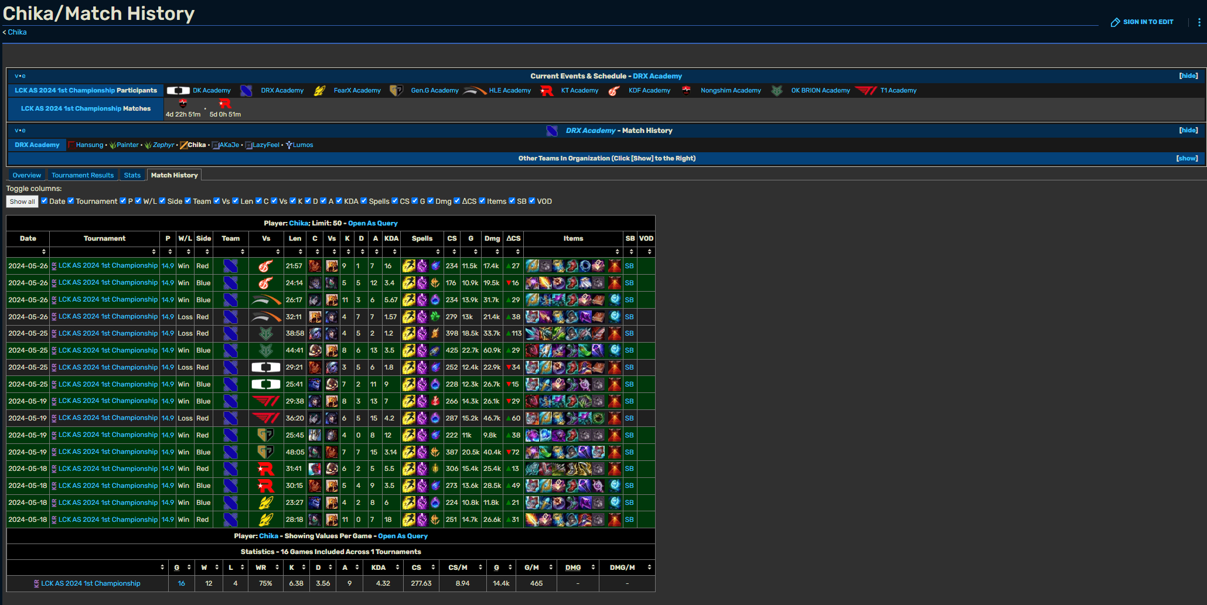Click the Show all columns button
1207x605 pixels.
(x=22, y=201)
